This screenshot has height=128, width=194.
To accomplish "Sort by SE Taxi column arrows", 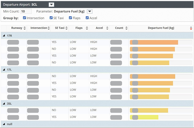I will click(67, 28).
